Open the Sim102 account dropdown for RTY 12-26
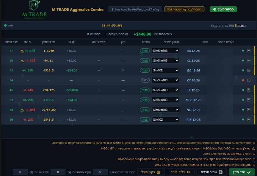Image resolution: width=257 pixels, height=176 pixels. pos(165,120)
